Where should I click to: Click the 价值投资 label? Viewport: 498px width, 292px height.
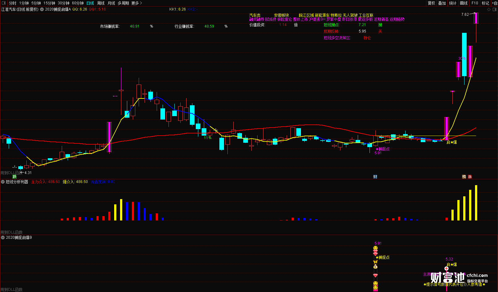[x=257, y=25]
